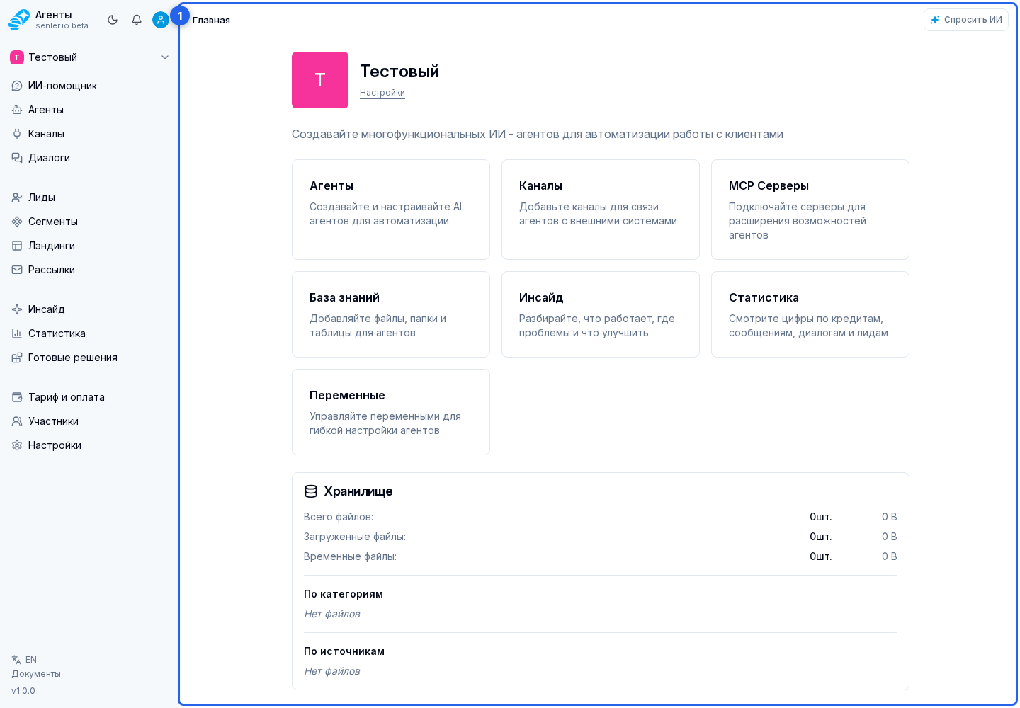
Task: Open the Документы link at the bottom
Action: [x=36, y=674]
